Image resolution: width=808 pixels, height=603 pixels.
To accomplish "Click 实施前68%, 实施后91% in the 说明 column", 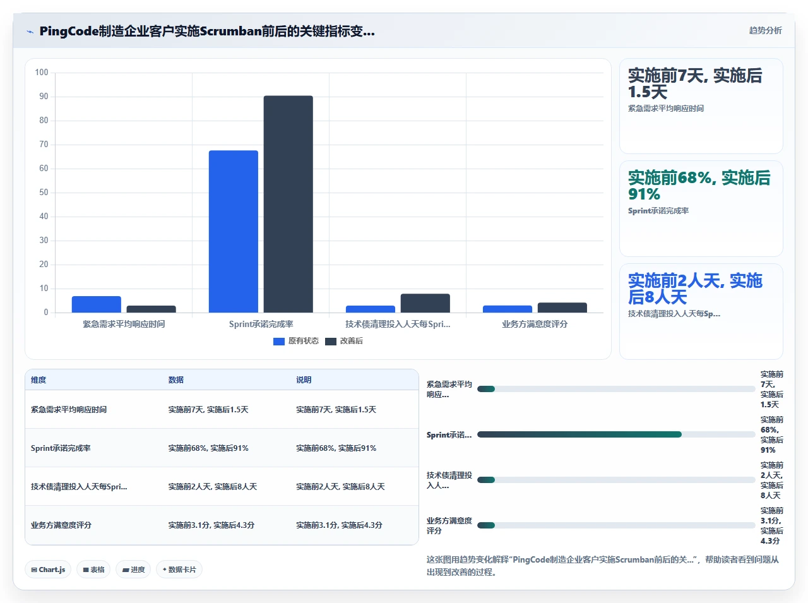I will point(336,448).
